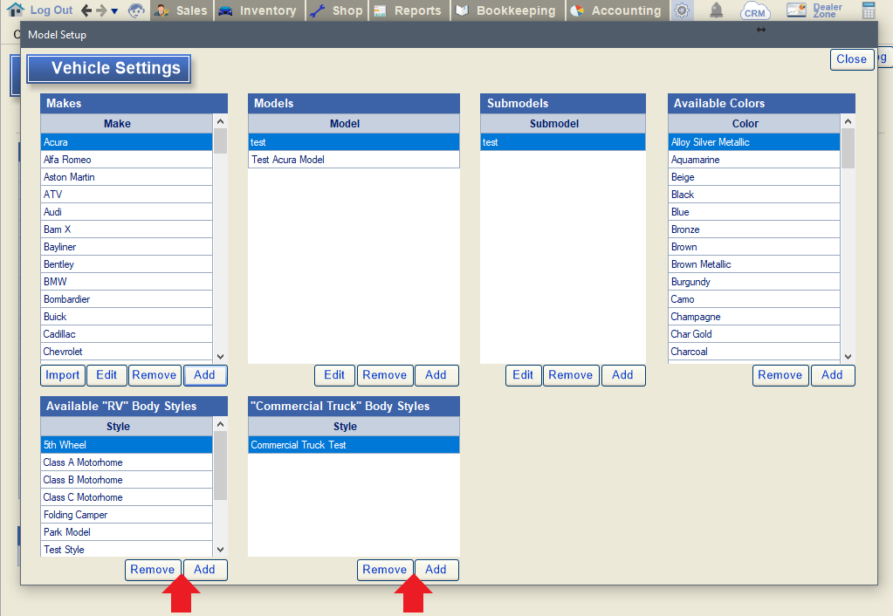Viewport: 893px width, 616px height.
Task: Select BMW in the Makes list
Action: click(x=127, y=282)
